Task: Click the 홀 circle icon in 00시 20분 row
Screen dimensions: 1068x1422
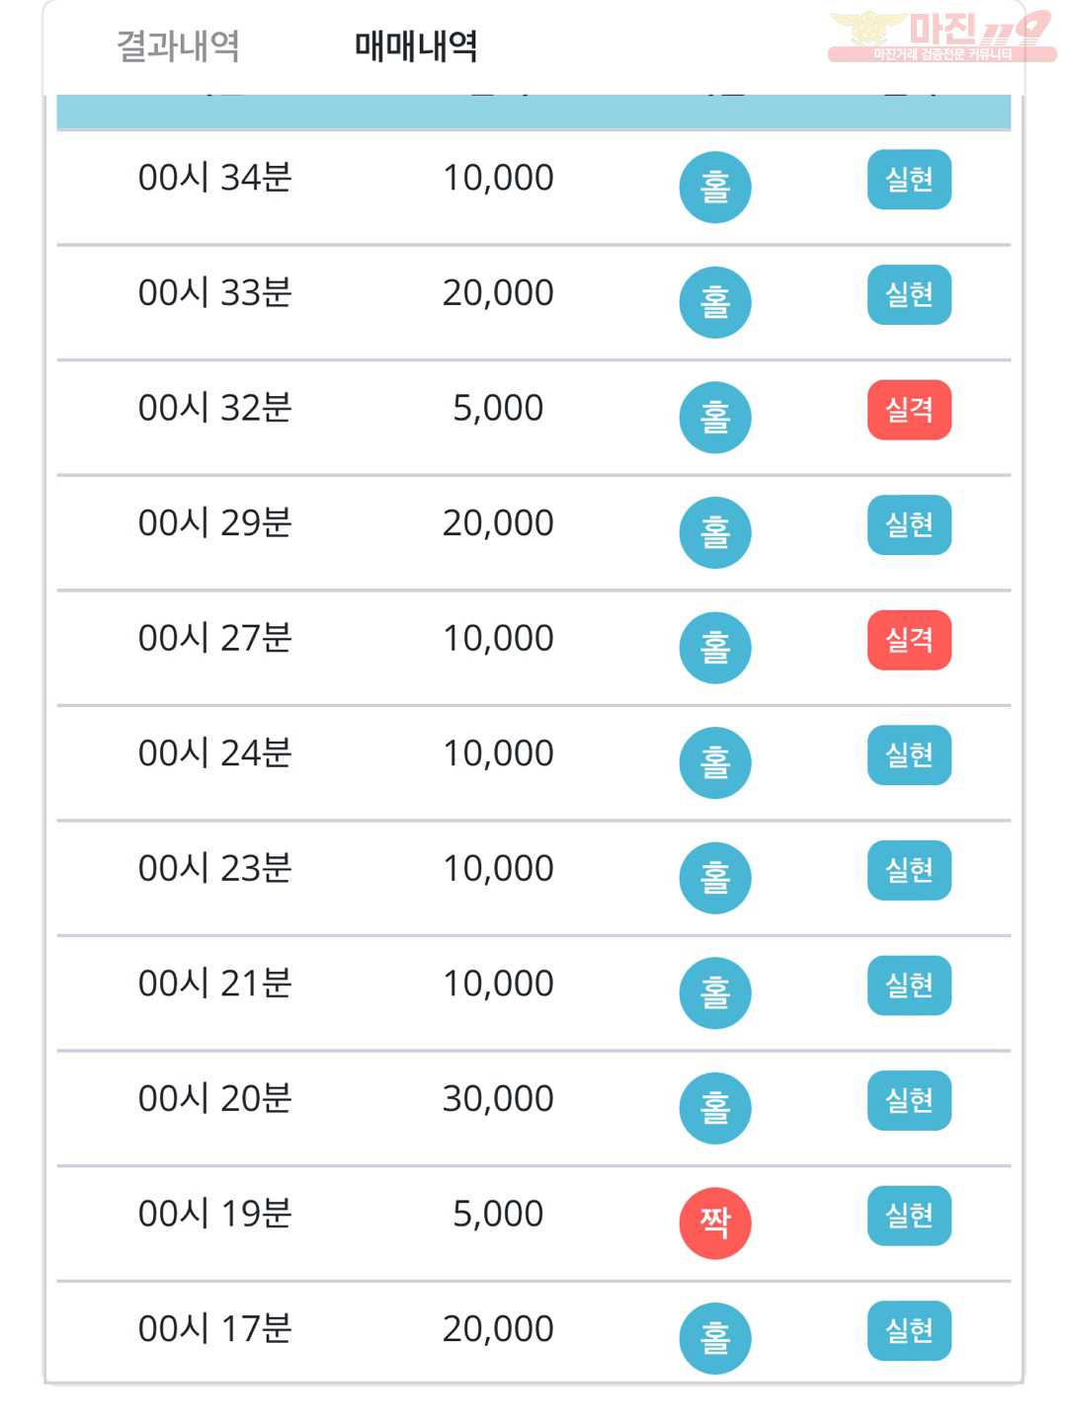Action: (715, 1108)
